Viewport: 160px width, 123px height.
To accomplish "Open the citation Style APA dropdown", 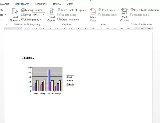I will tap(44, 15).
